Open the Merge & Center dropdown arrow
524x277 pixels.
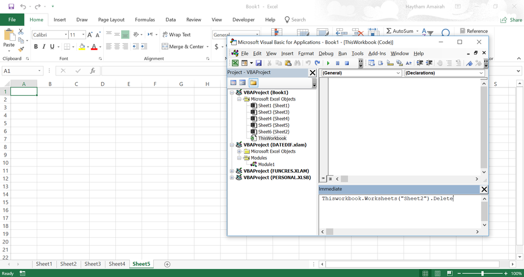207,47
